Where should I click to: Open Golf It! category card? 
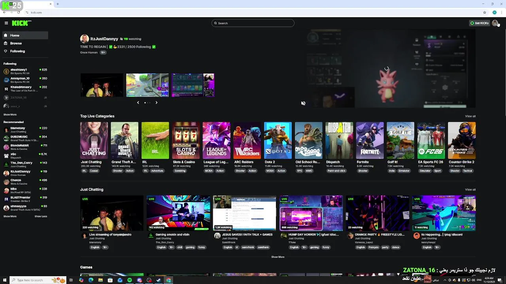pyautogui.click(x=400, y=140)
